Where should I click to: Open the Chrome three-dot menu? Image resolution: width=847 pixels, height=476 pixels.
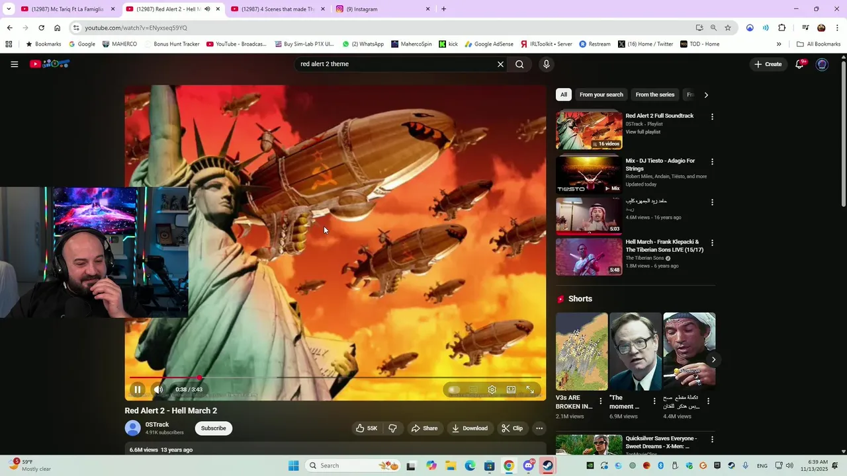click(837, 28)
